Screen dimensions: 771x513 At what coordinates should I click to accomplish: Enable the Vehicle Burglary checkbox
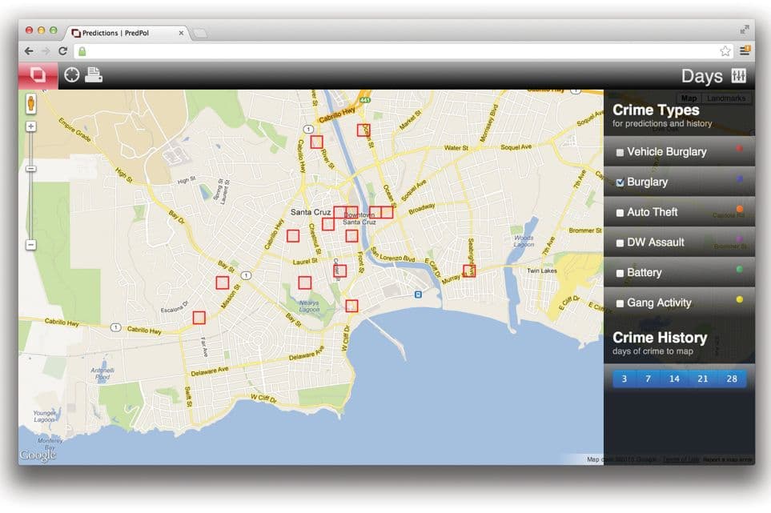tap(620, 152)
